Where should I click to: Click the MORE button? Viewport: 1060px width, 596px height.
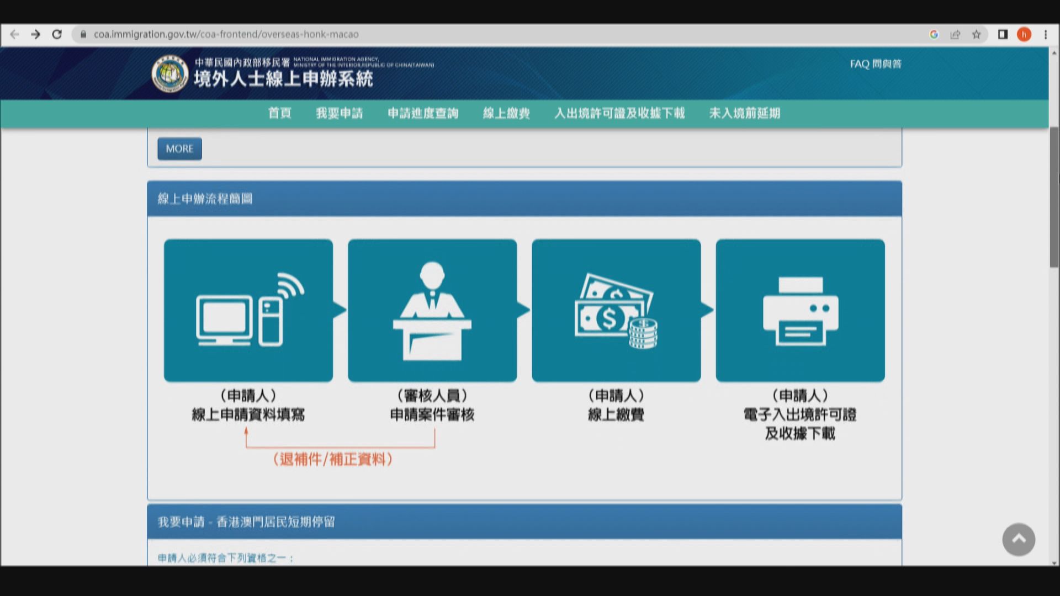point(179,148)
